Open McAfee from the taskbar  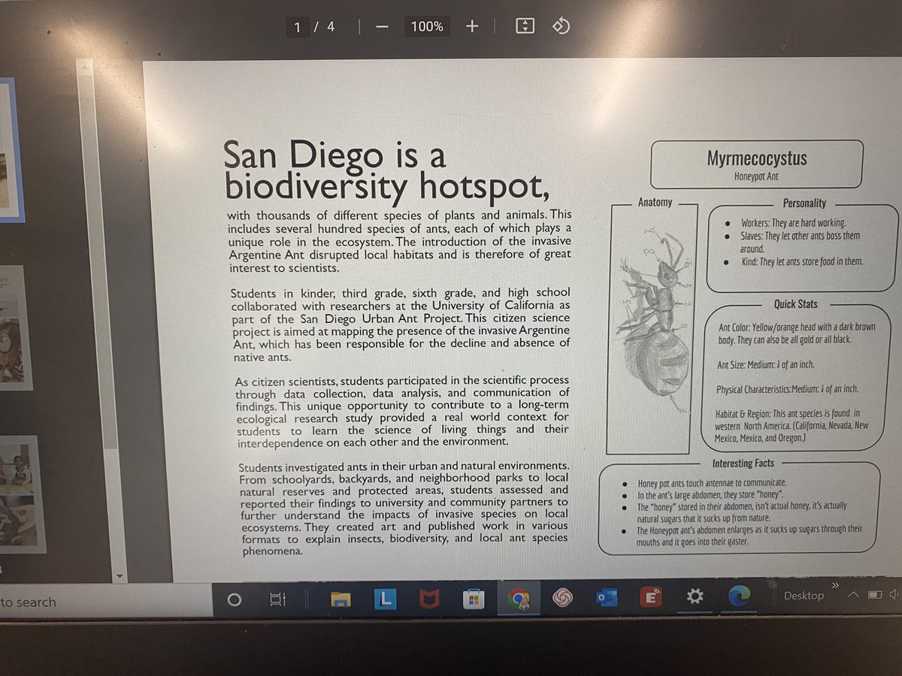tap(429, 599)
